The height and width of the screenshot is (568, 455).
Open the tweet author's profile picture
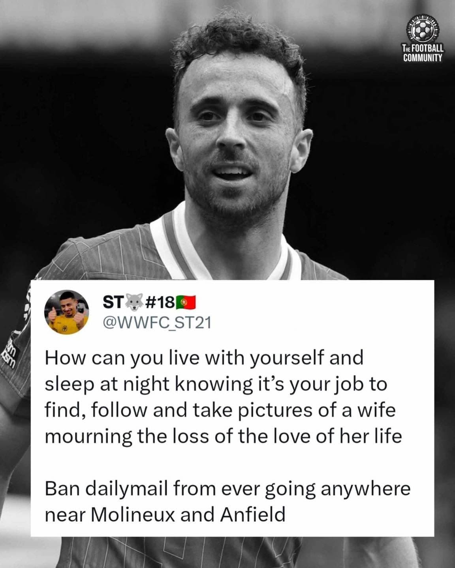pos(66,312)
